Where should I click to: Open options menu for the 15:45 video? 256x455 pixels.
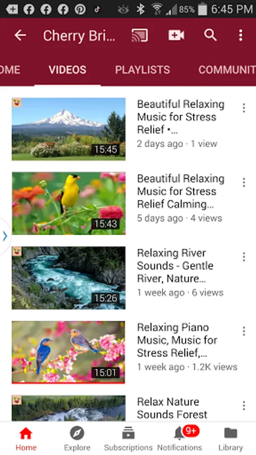point(244,108)
